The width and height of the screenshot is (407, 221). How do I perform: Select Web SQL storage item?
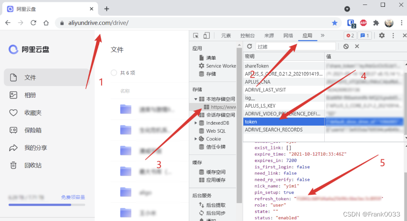212,131
